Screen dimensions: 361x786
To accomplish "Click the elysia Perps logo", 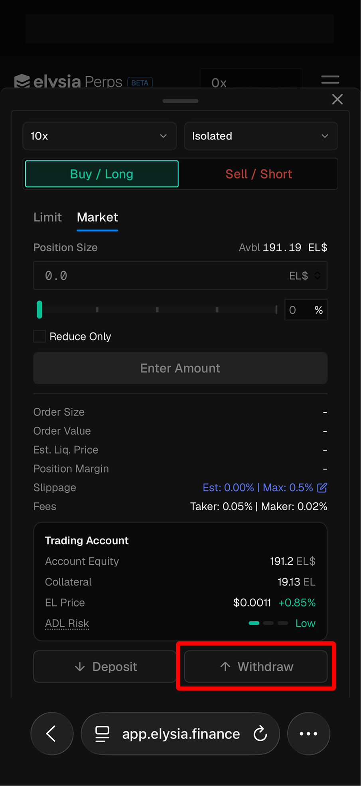I will [x=68, y=81].
